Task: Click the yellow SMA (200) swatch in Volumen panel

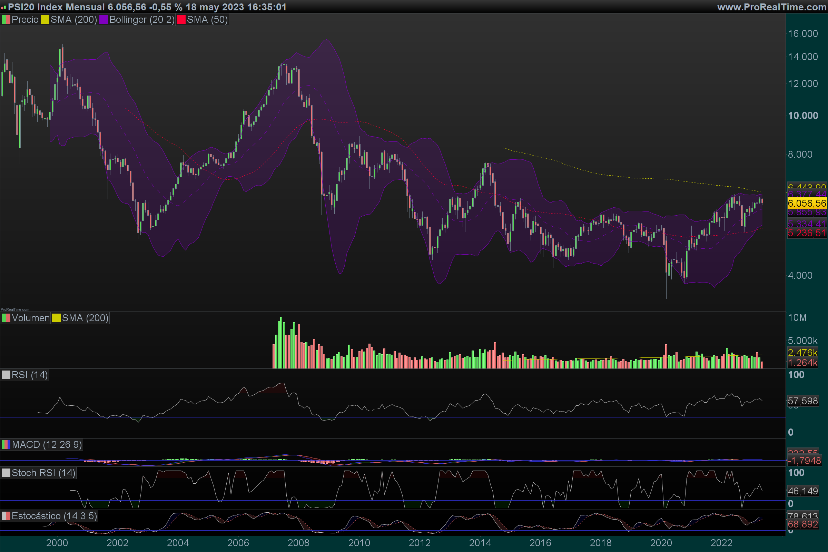Action: pyautogui.click(x=56, y=318)
